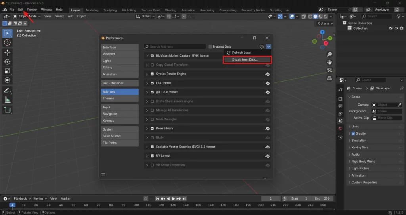This screenshot has width=406, height=215.
Task: Select the 3D Cursor tool
Action: click(7, 43)
